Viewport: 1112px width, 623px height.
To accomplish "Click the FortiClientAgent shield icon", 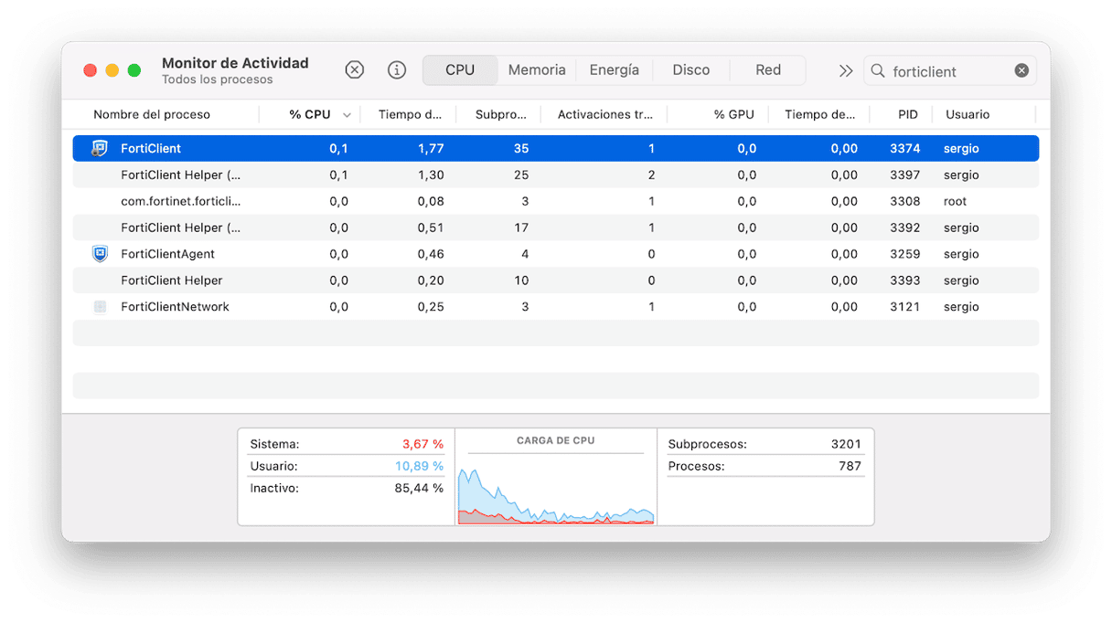I will click(x=101, y=254).
